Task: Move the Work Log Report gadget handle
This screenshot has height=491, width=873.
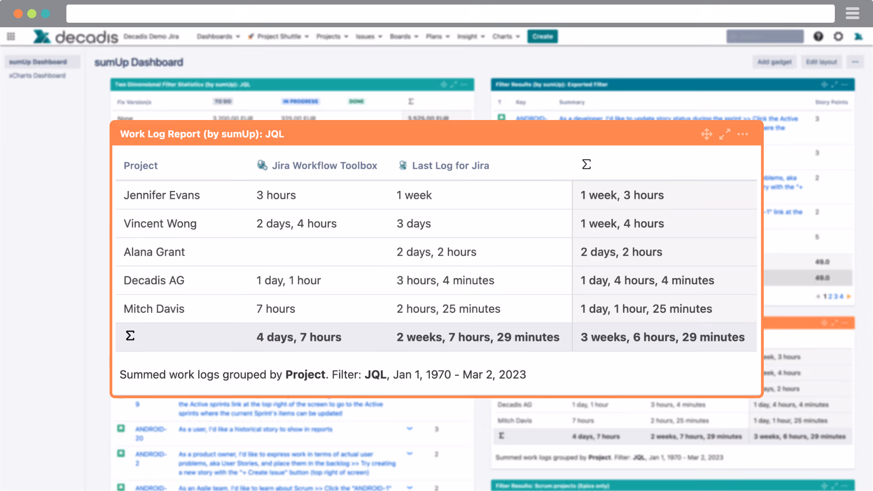Action: 707,134
